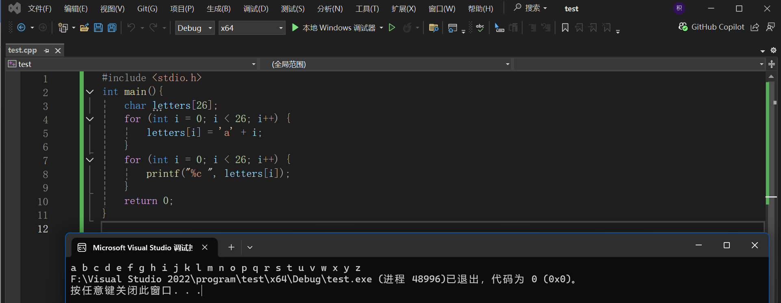Click the GitHub Copilot label
The image size is (781, 303).
point(718,27)
